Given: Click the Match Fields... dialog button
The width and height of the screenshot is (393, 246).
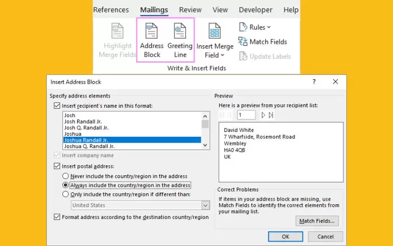Looking at the screenshot, I should tap(317, 221).
